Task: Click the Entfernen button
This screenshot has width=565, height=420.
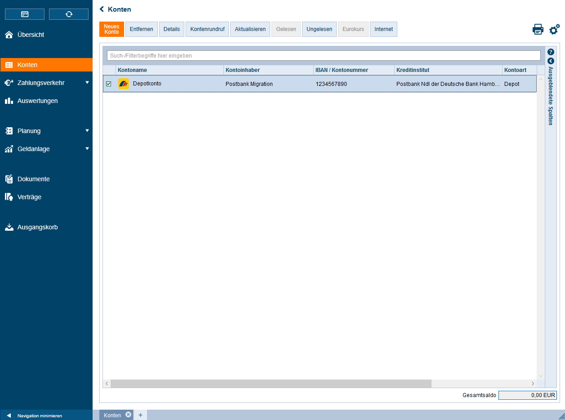Action: point(141,29)
